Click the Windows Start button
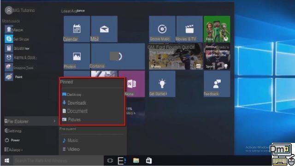This screenshot has width=295, height=166. tap(7, 160)
